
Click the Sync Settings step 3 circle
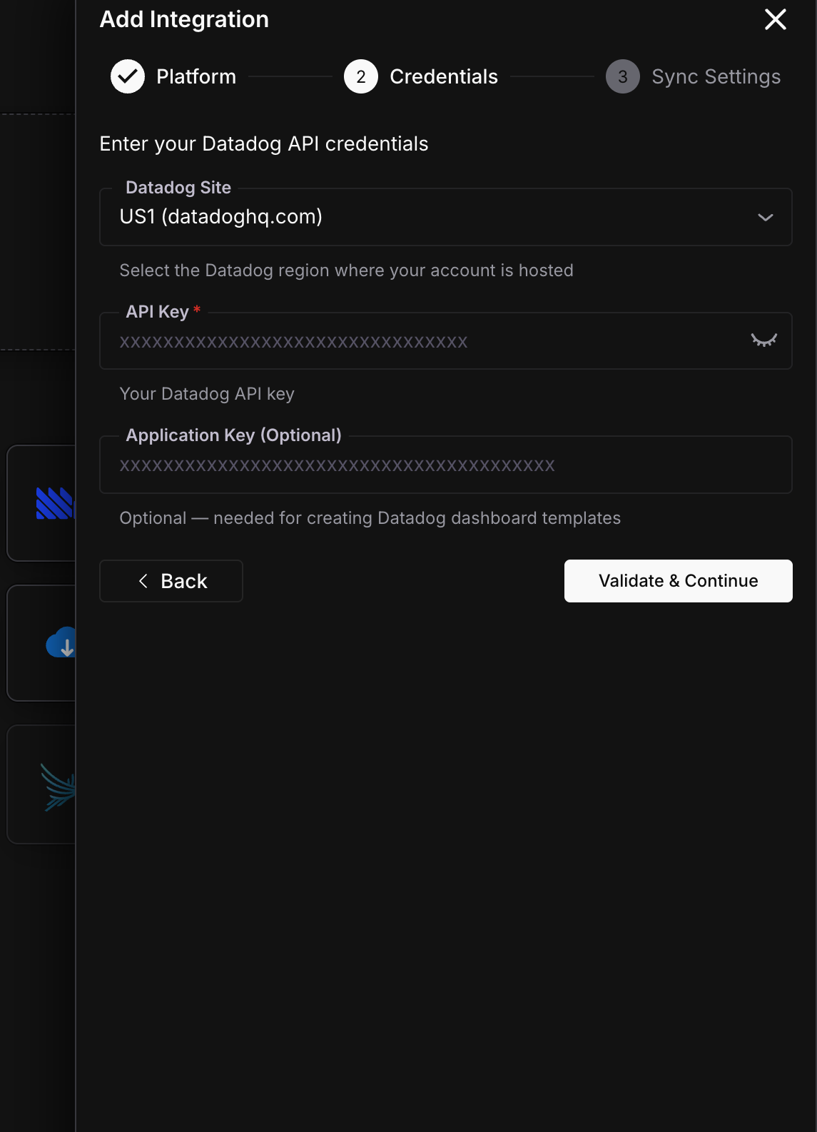[622, 76]
